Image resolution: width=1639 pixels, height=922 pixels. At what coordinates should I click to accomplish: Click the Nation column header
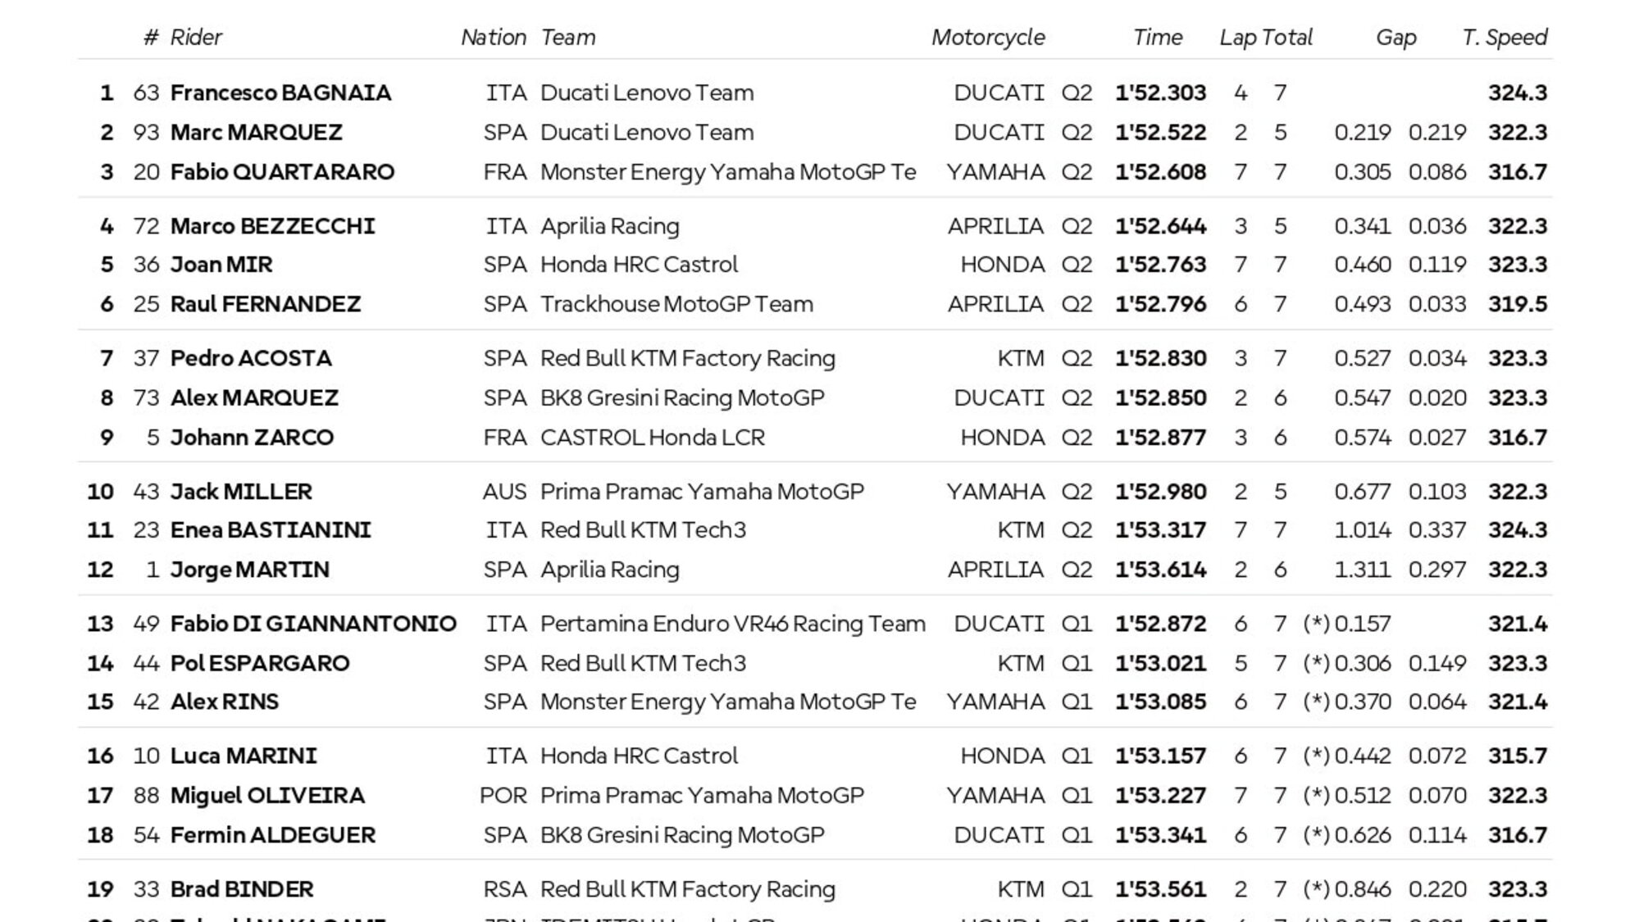pyautogui.click(x=493, y=38)
